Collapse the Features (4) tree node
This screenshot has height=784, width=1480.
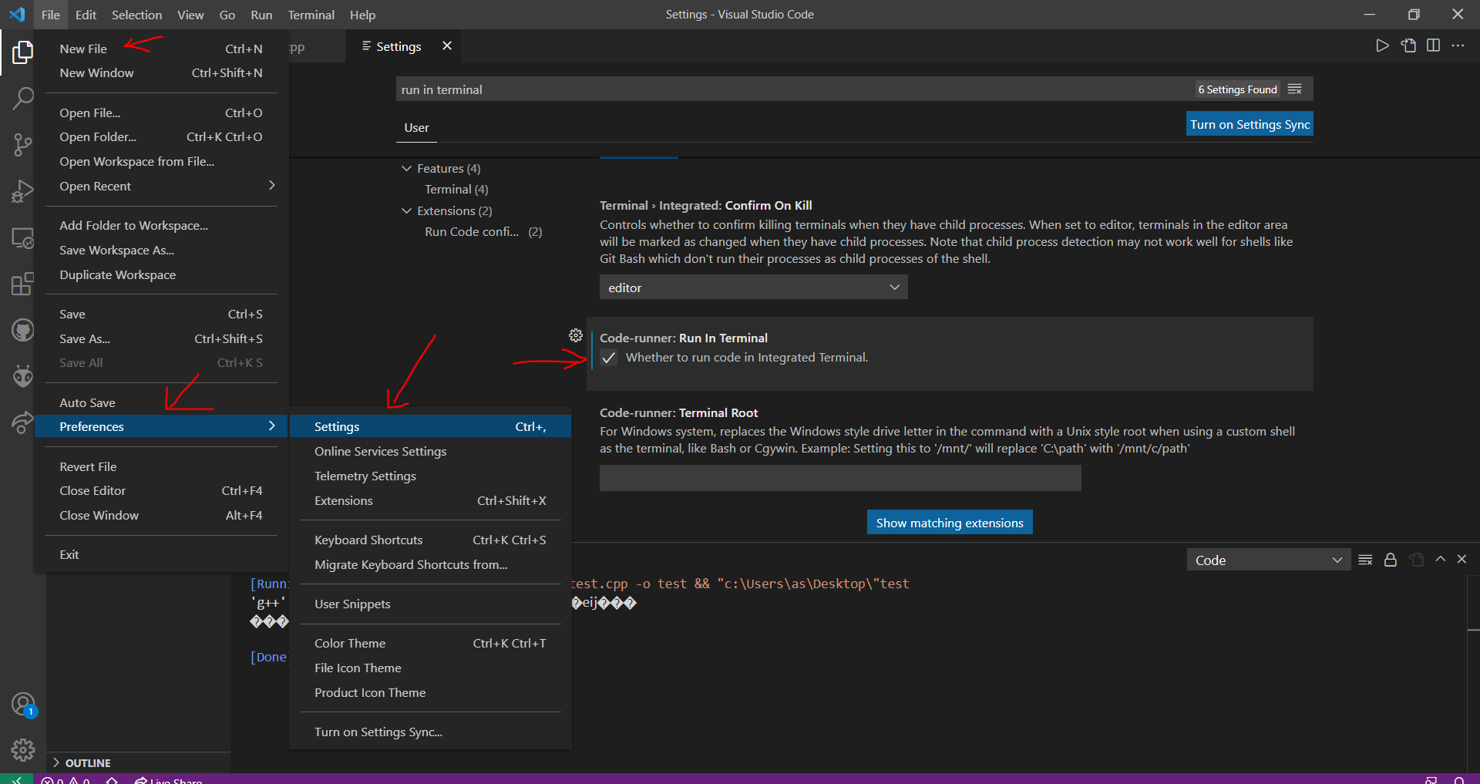406,168
